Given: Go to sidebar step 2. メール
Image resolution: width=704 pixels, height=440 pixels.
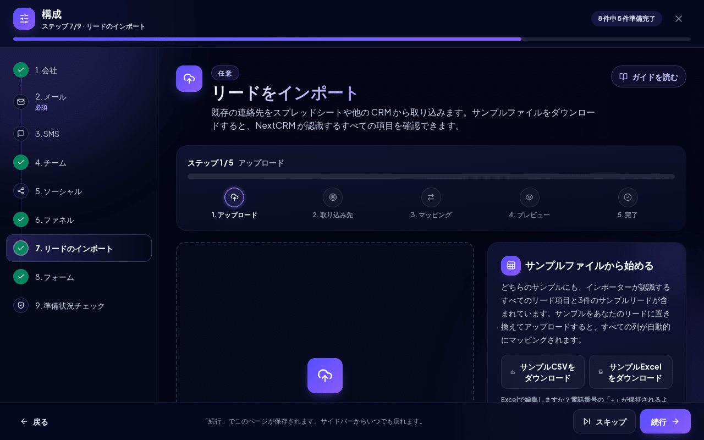Looking at the screenshot, I should tap(79, 102).
